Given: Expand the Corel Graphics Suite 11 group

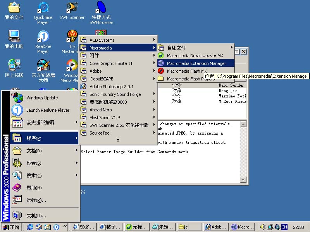Looking at the screenshot, I should (118, 63).
